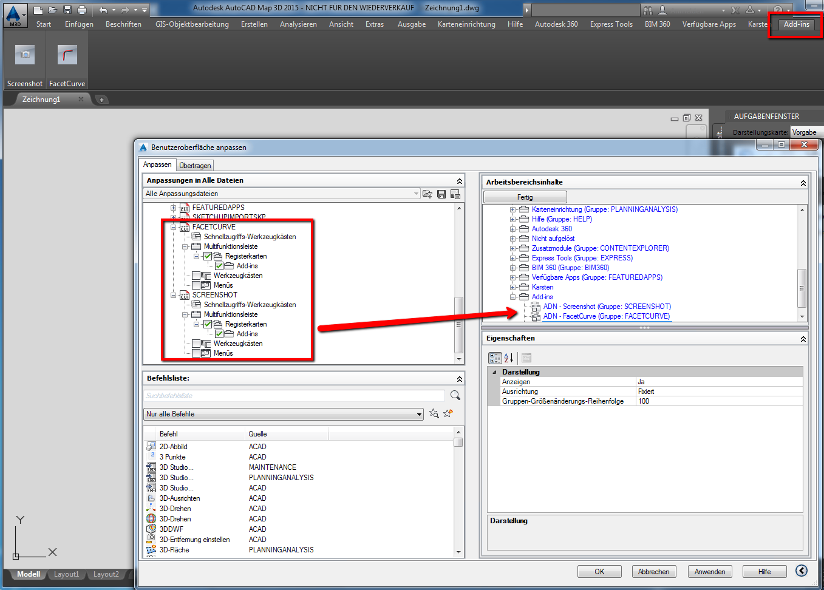
Task: Add a new drawing tab with the plus icon
Action: [x=101, y=100]
